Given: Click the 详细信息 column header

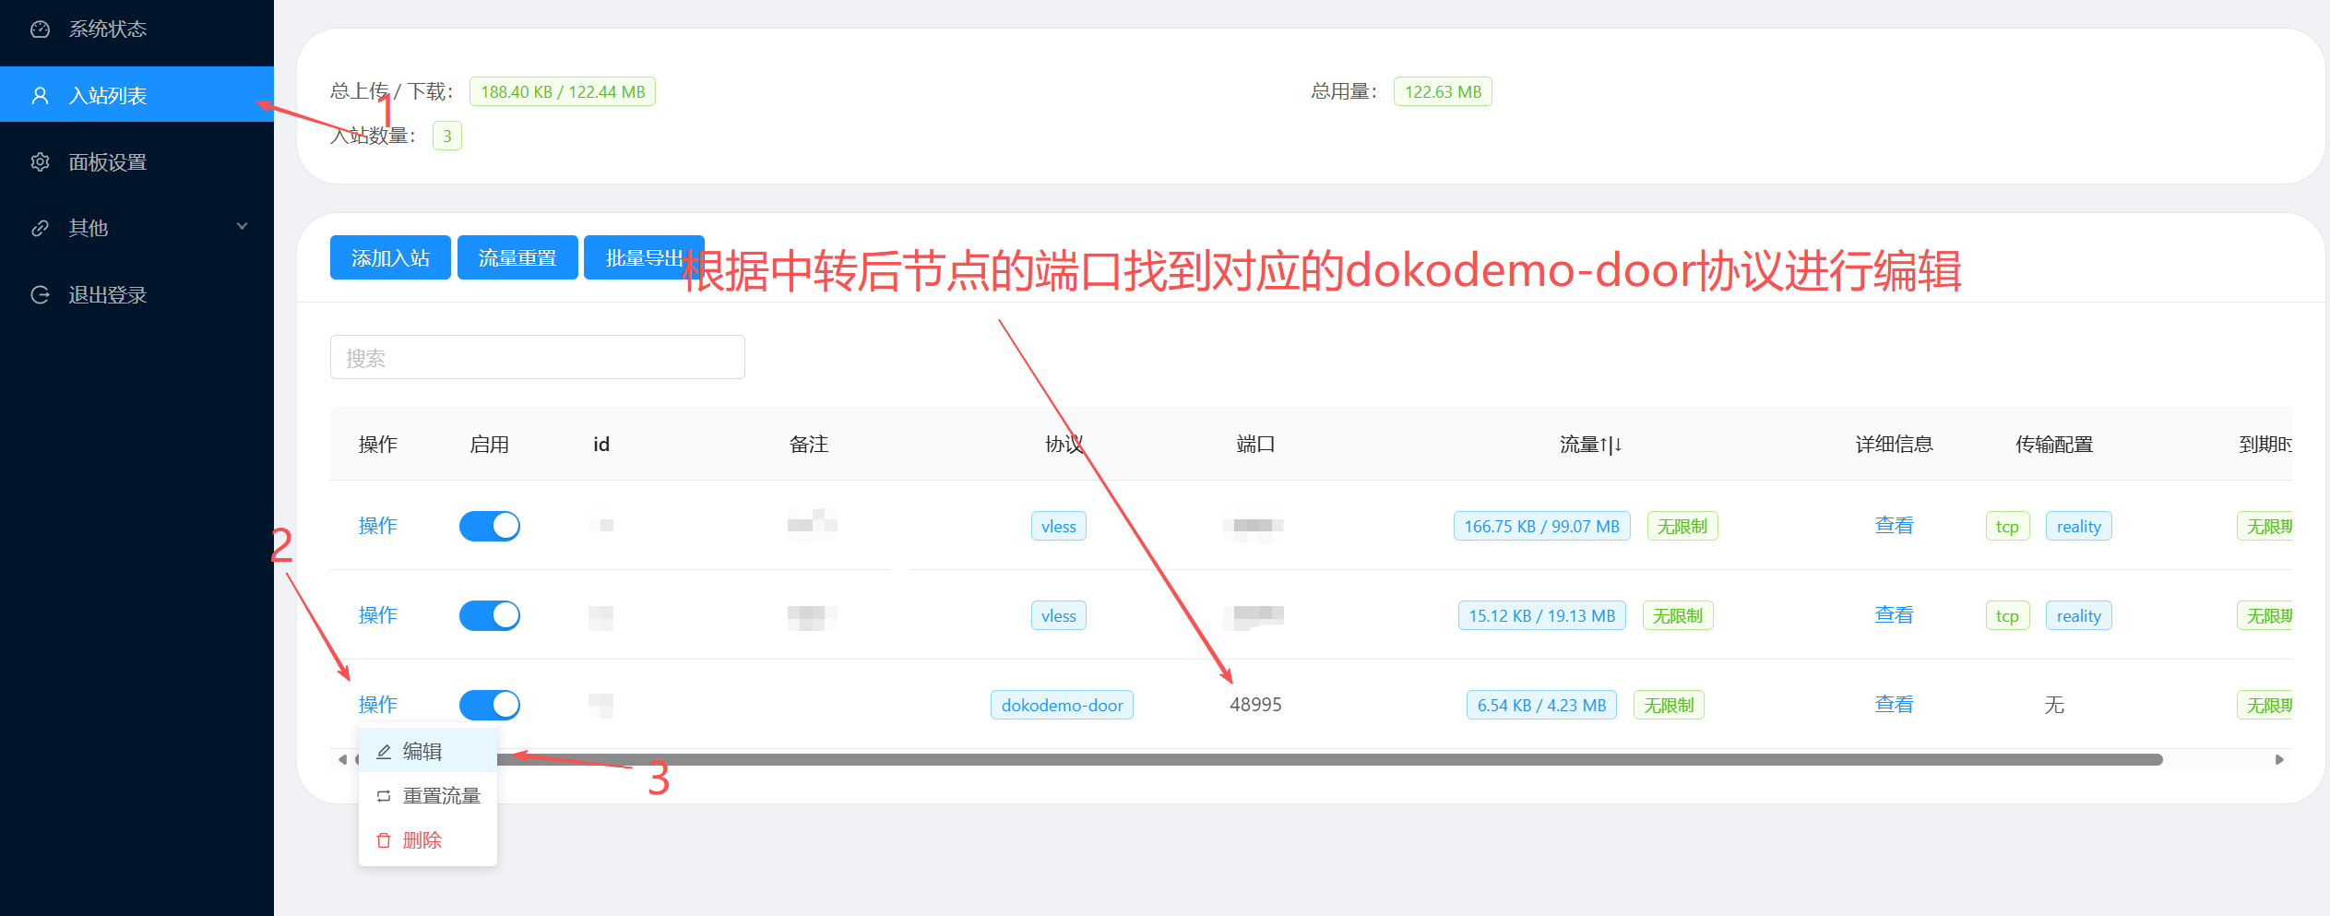Looking at the screenshot, I should point(1895,445).
